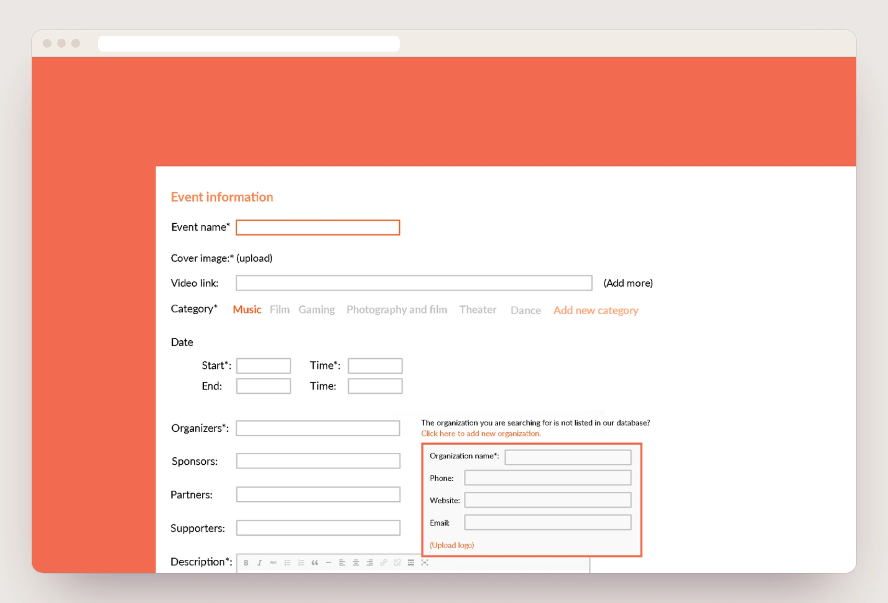Click the End date field

264,386
